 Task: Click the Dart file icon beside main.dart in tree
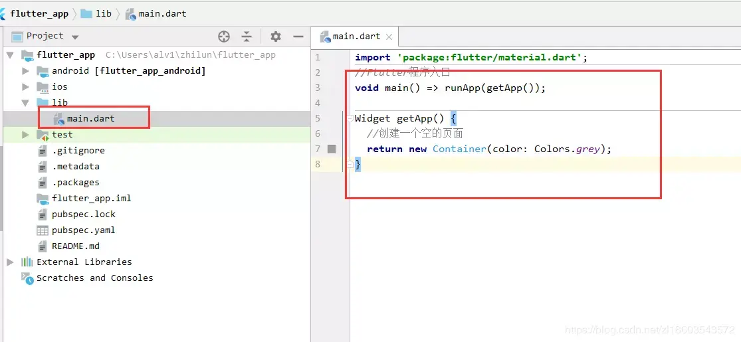point(59,119)
